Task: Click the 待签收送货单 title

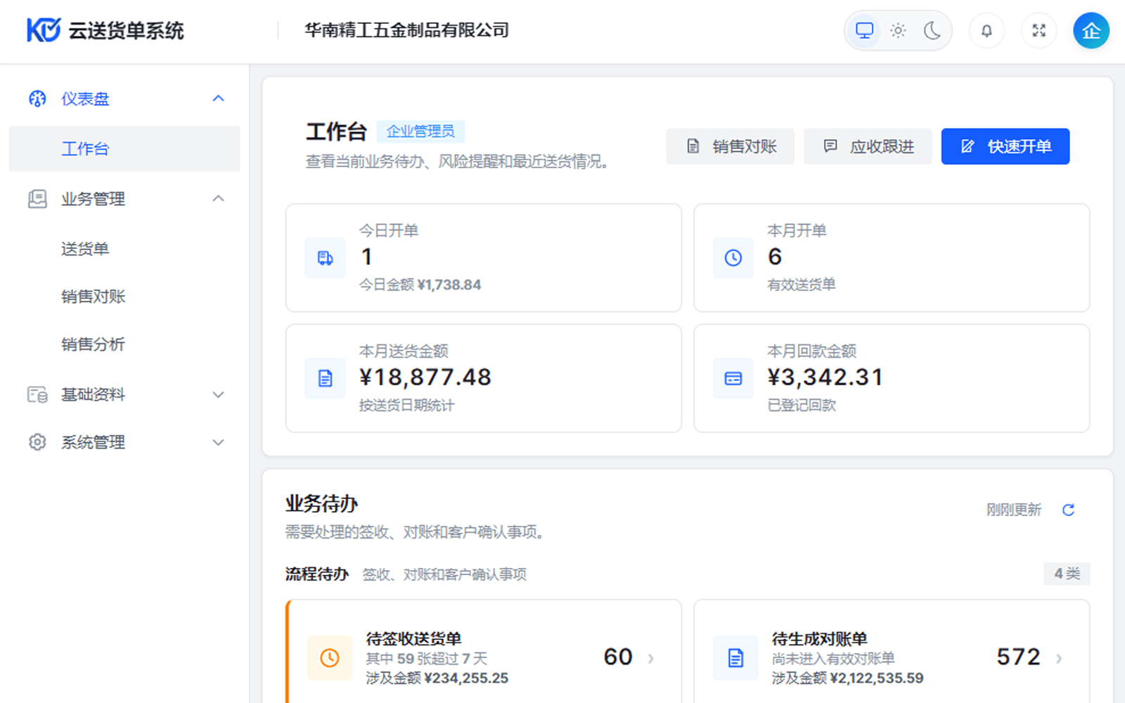Action: 413,638
